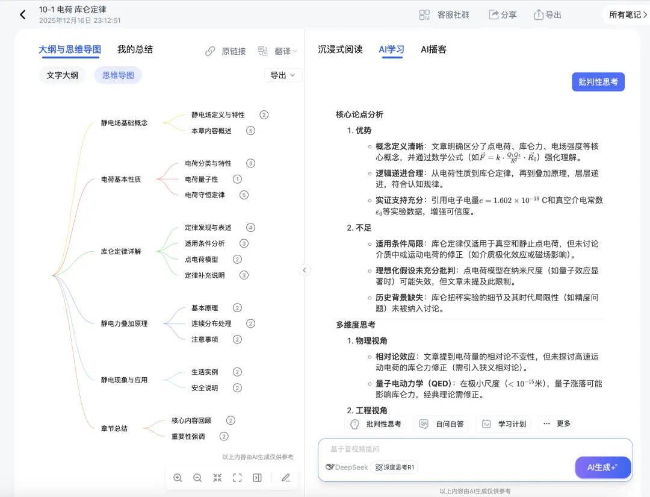
Task: Open the 原链接 link
Action: (x=225, y=51)
